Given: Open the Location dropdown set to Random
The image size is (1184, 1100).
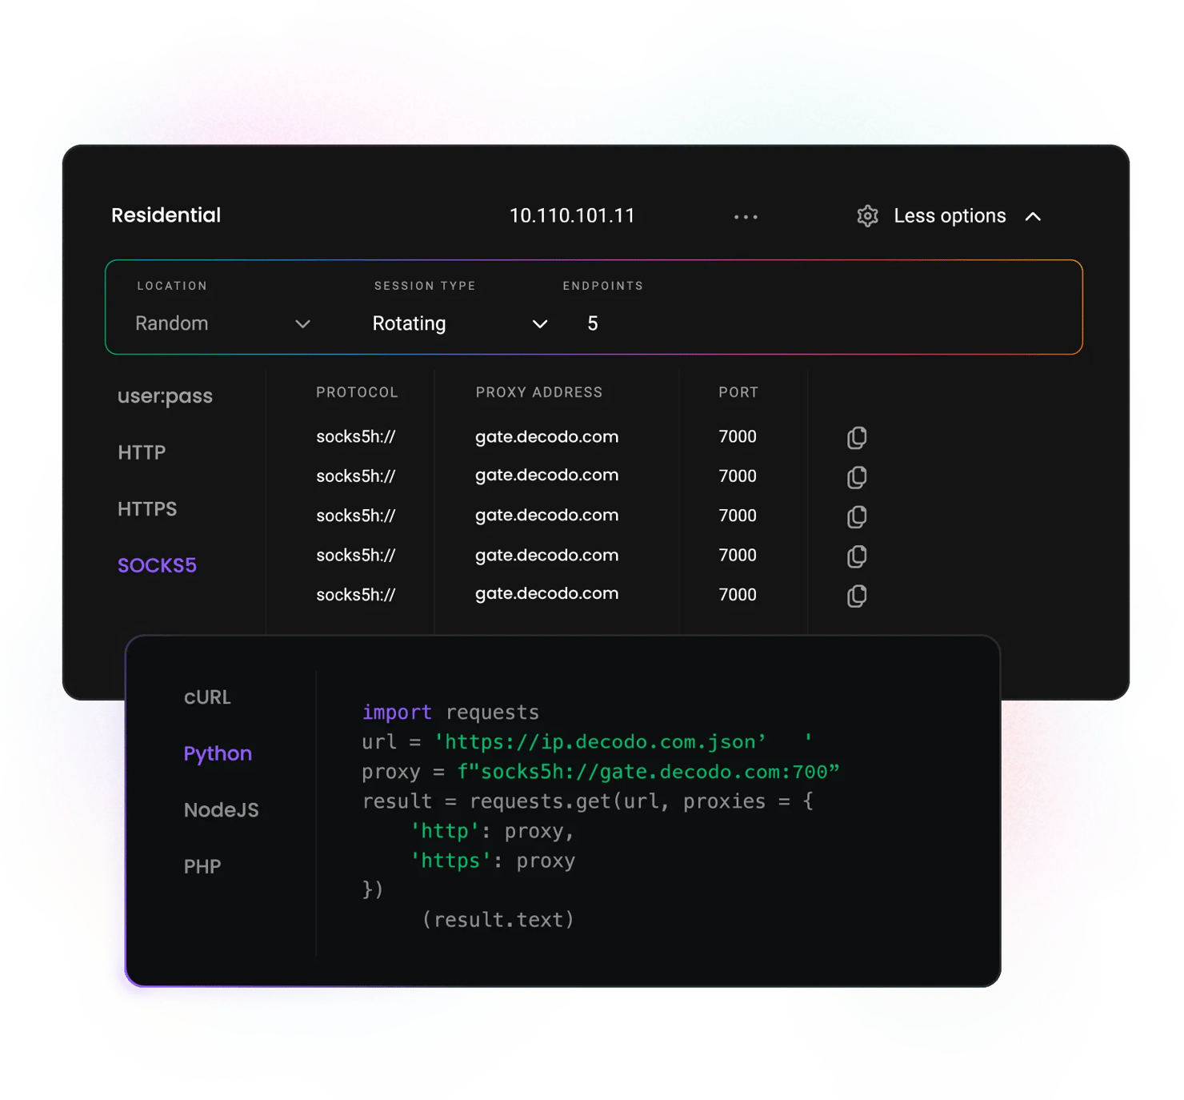Looking at the screenshot, I should pyautogui.click(x=222, y=323).
